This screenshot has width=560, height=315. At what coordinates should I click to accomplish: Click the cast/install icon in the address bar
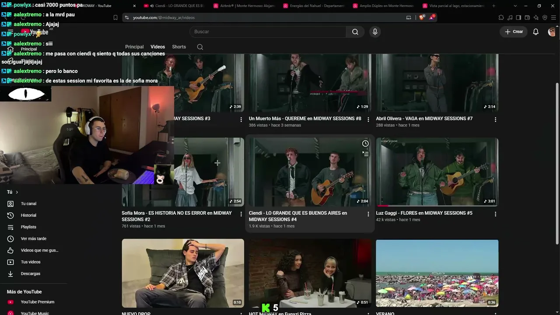tap(409, 17)
